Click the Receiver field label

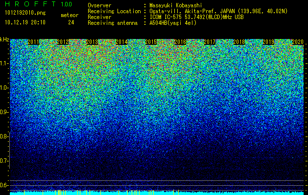(99, 17)
